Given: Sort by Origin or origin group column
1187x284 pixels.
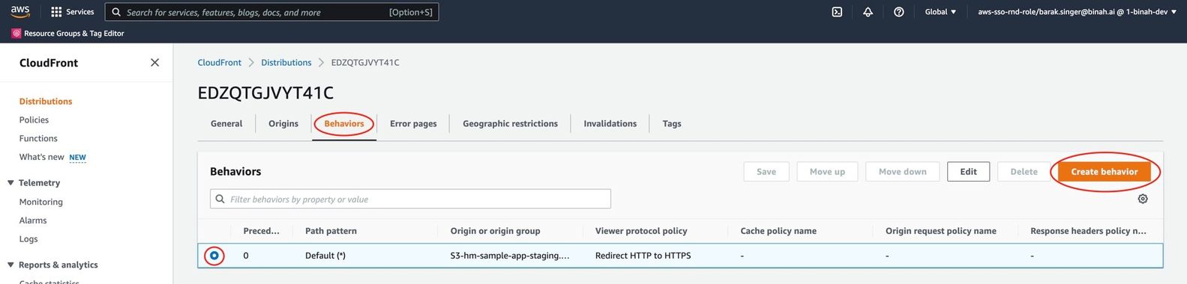Looking at the screenshot, I should coord(495,231).
